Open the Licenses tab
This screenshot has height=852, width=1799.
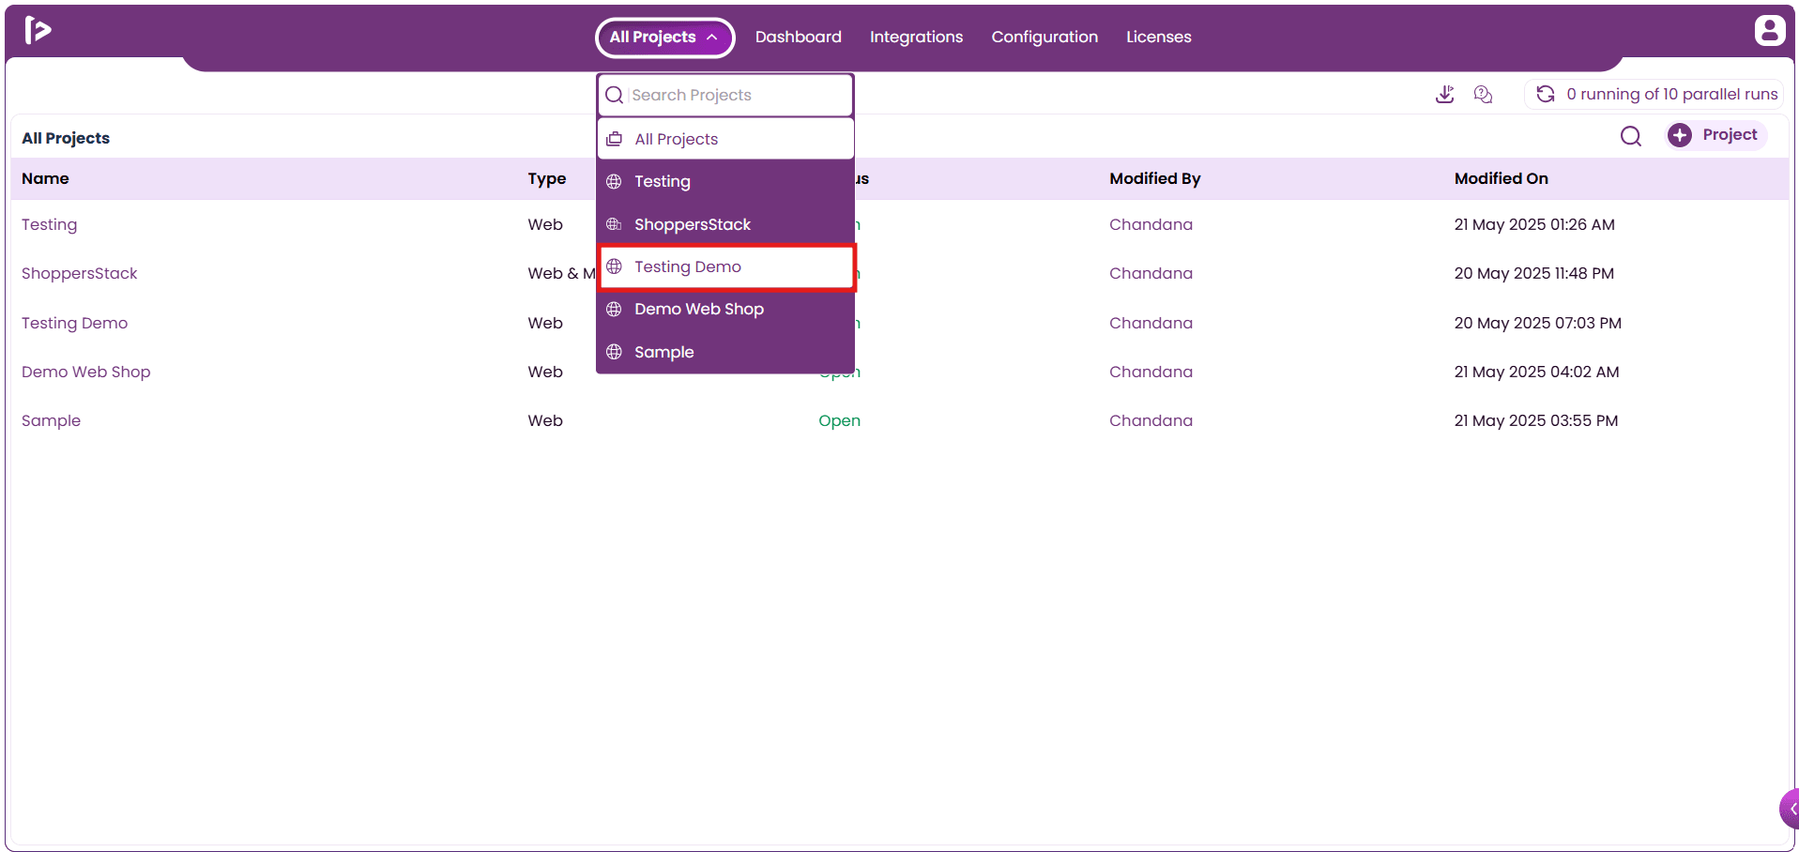1158,37
